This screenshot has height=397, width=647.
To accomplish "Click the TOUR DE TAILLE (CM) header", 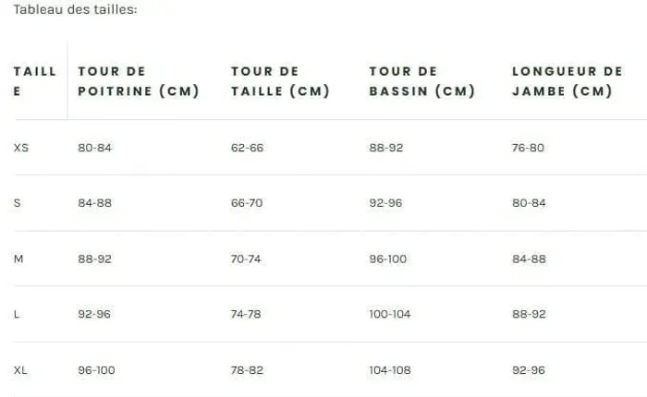I will coord(280,81).
